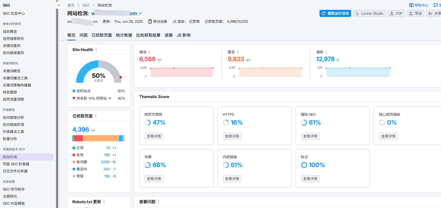Click the sidebar vertical scrollbar
The height and width of the screenshot is (208, 441).
57,104
